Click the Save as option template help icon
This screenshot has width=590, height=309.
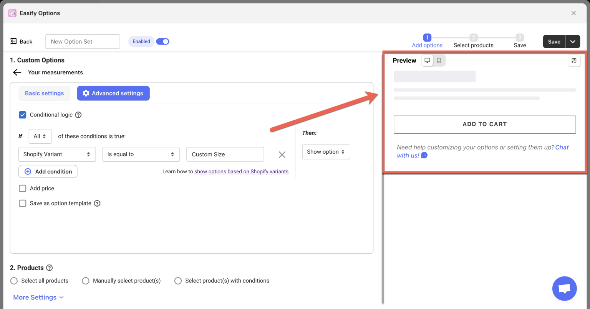pyautogui.click(x=97, y=203)
